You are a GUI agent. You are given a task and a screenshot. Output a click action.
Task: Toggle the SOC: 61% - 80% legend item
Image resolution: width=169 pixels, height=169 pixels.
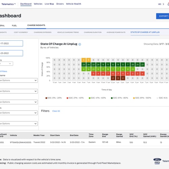pyautogui.click(x=120, y=98)
